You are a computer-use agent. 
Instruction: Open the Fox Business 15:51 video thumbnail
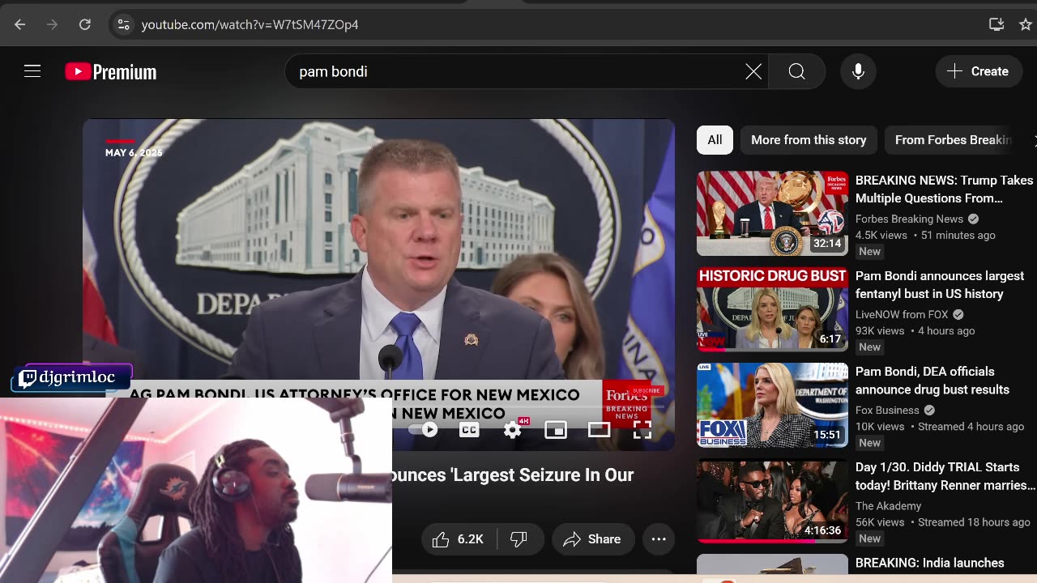(x=772, y=404)
